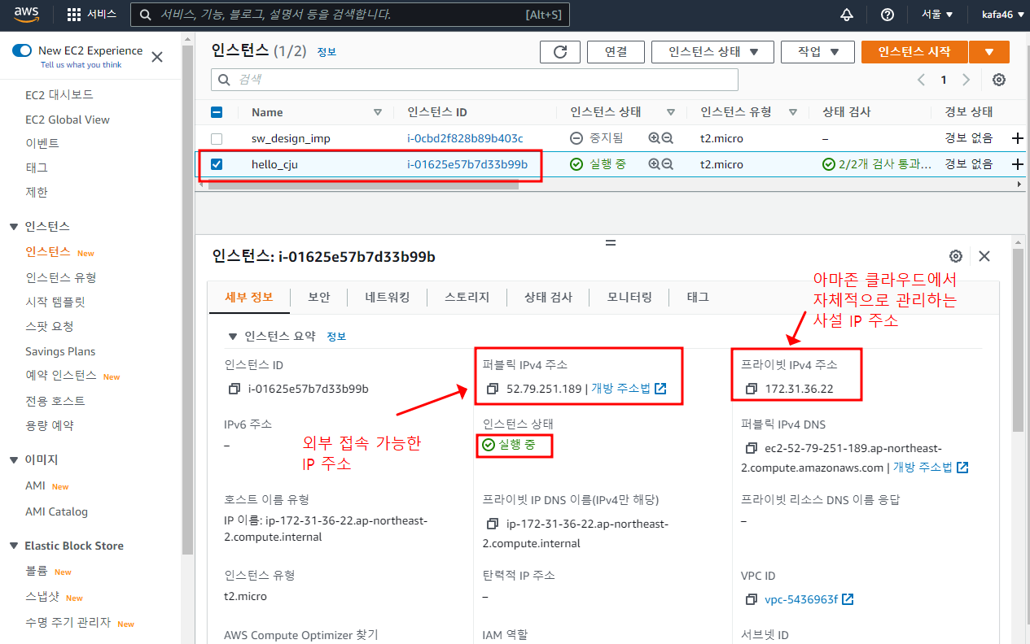Image resolution: width=1030 pixels, height=644 pixels.
Task: Zoom in on sw_design_imp instance state
Action: click(654, 138)
